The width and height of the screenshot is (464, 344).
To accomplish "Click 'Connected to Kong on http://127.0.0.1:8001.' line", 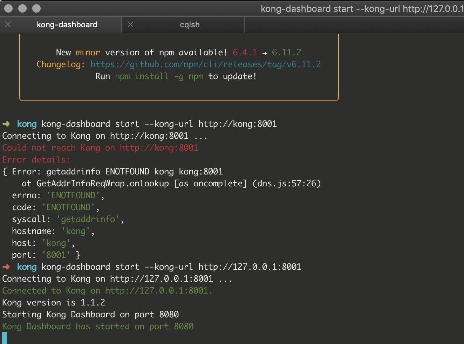I will [x=107, y=291].
